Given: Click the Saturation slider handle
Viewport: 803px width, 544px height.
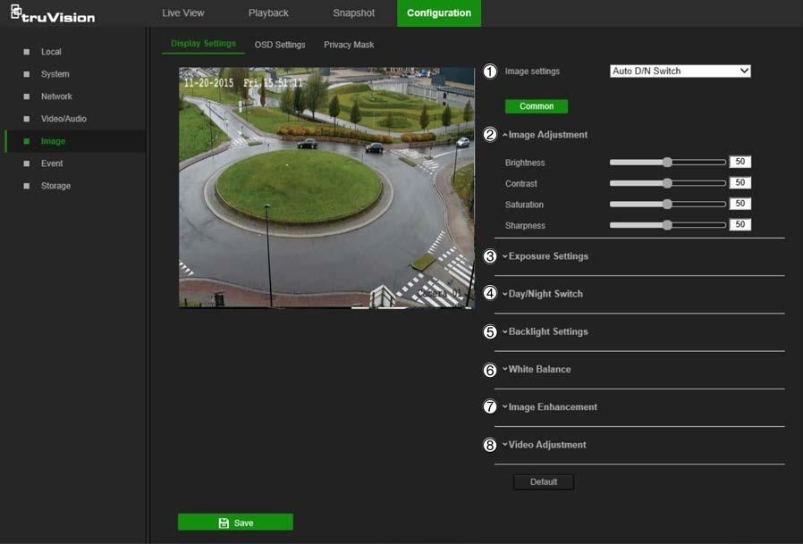Looking at the screenshot, I should 667,205.
